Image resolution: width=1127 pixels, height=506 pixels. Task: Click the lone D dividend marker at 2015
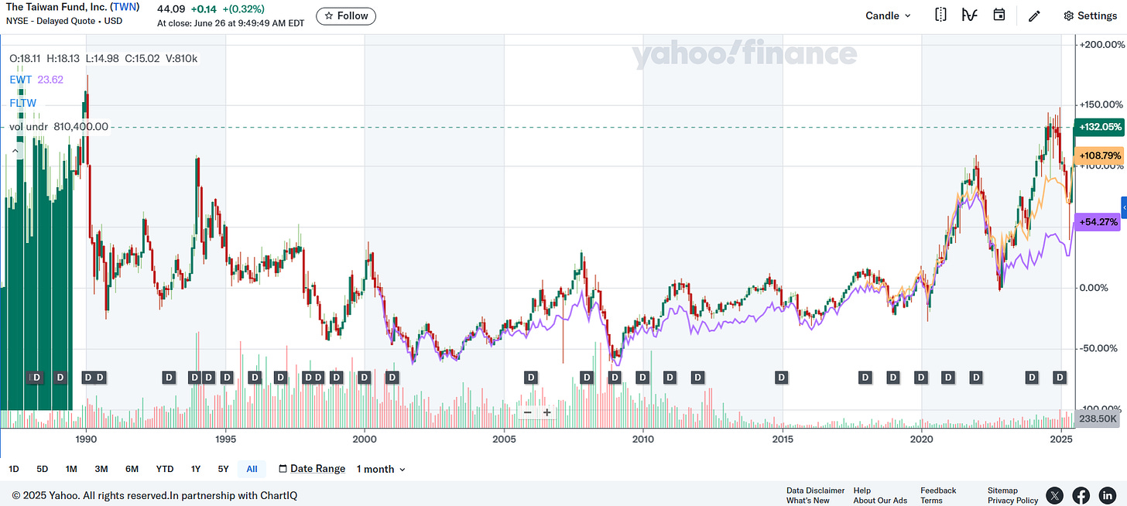click(782, 378)
